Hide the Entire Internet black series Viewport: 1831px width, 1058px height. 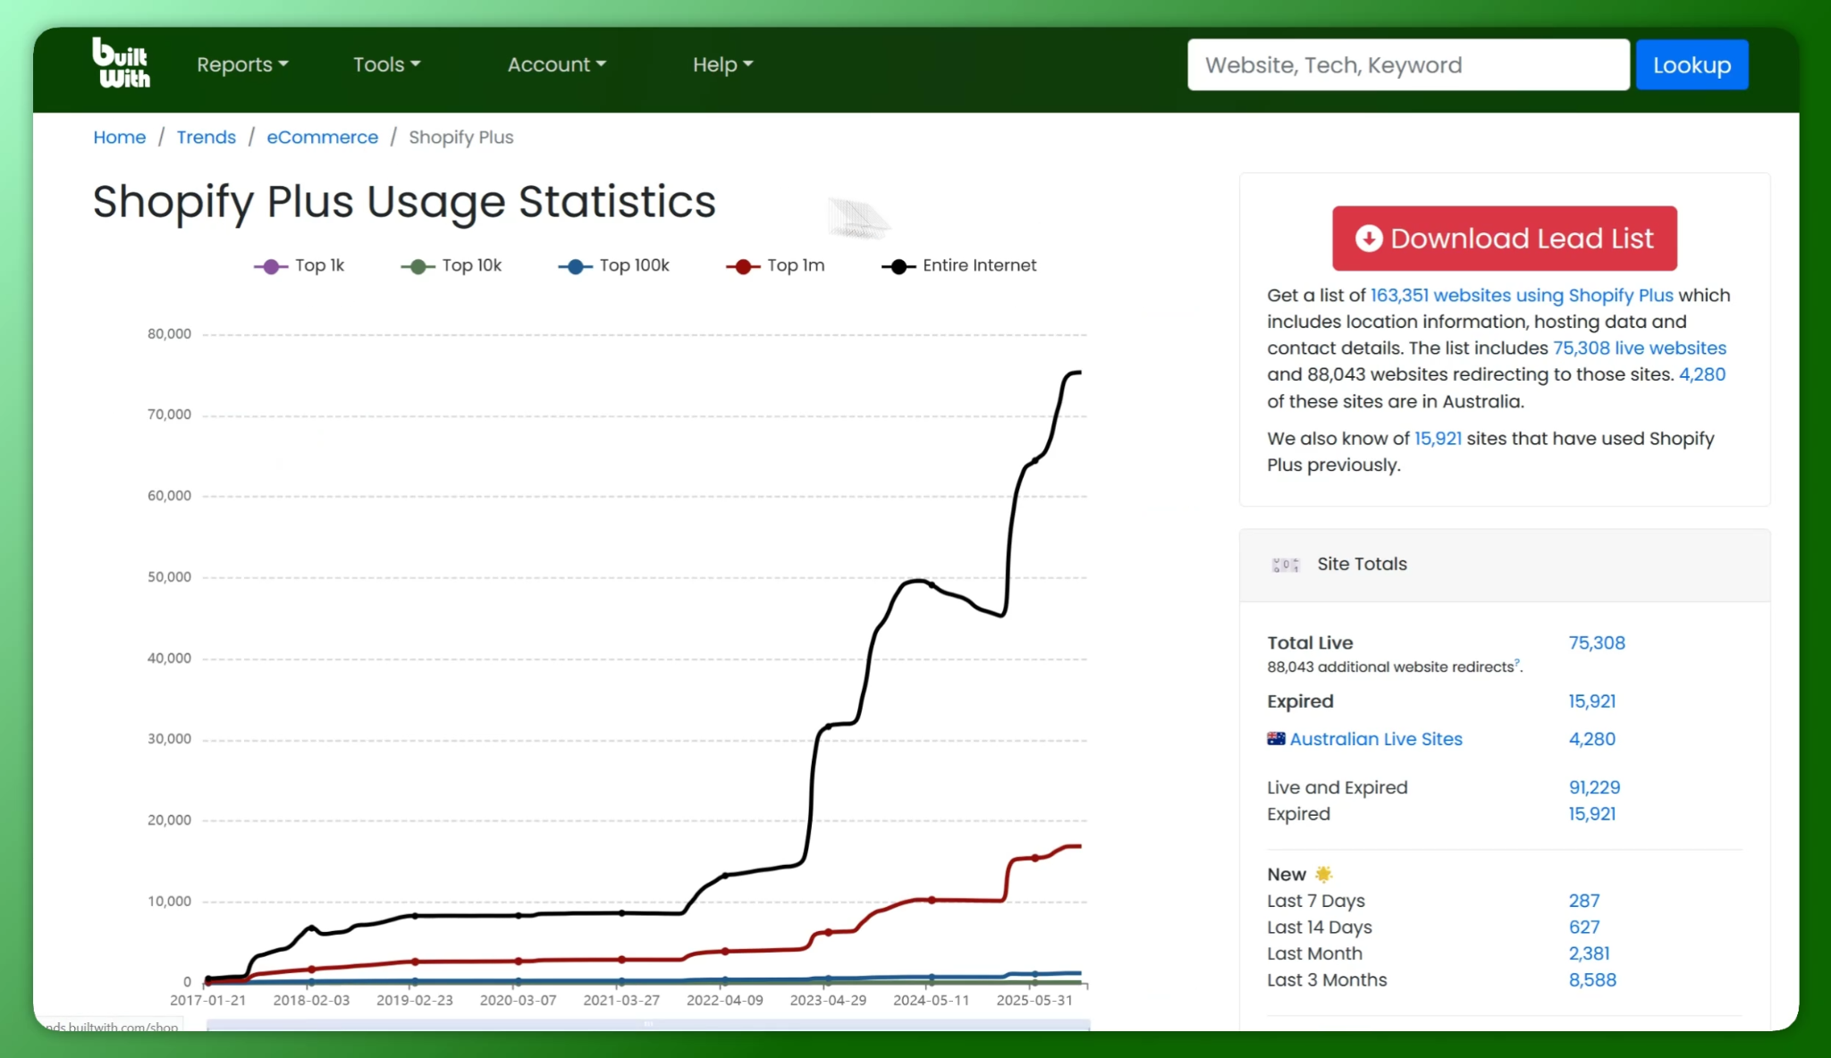959,265
